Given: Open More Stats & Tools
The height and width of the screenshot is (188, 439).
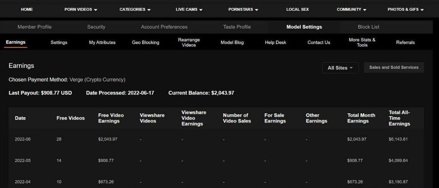Looking at the screenshot, I should pos(362,42).
